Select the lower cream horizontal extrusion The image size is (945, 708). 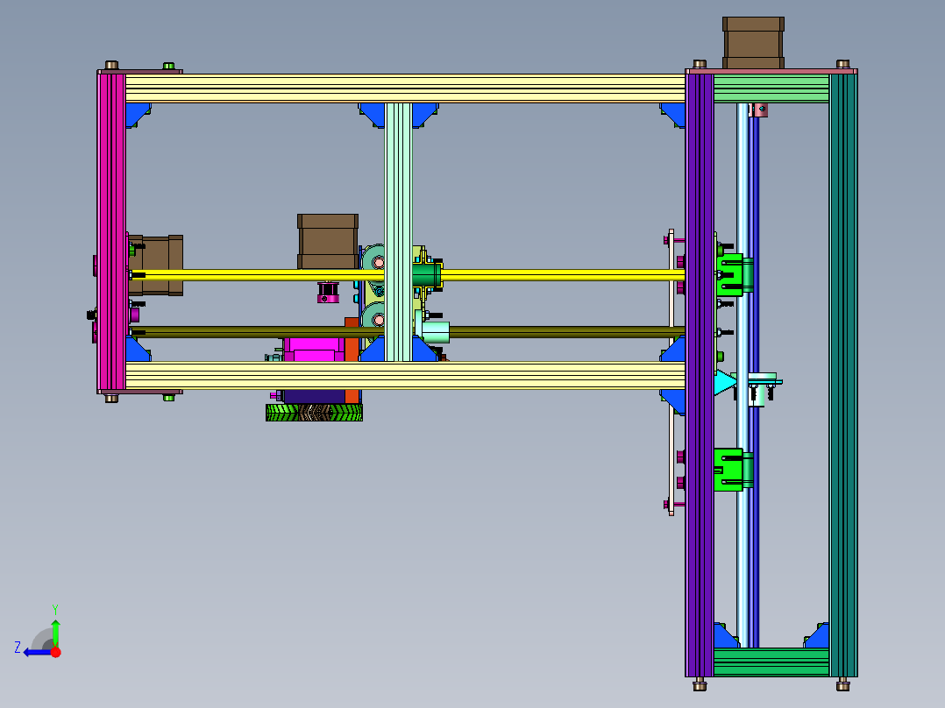point(405,375)
